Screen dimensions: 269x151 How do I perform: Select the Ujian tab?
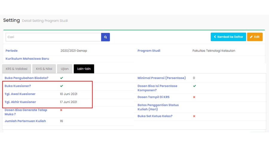tap(65, 69)
